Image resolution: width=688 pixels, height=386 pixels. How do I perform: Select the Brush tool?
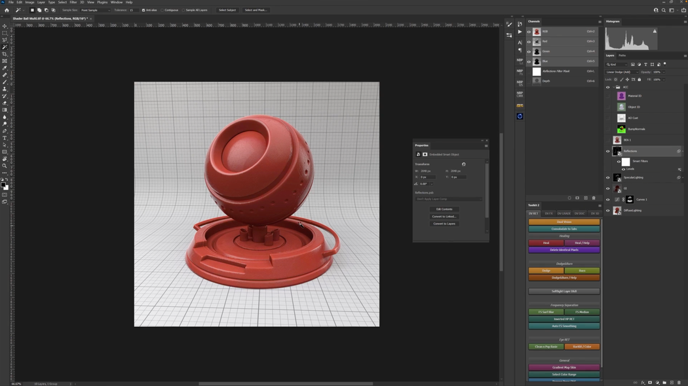[x=5, y=82]
